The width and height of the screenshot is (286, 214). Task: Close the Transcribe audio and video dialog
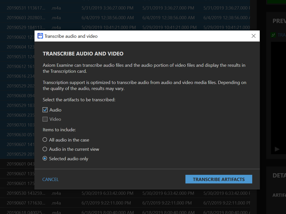pyautogui.click(x=253, y=36)
